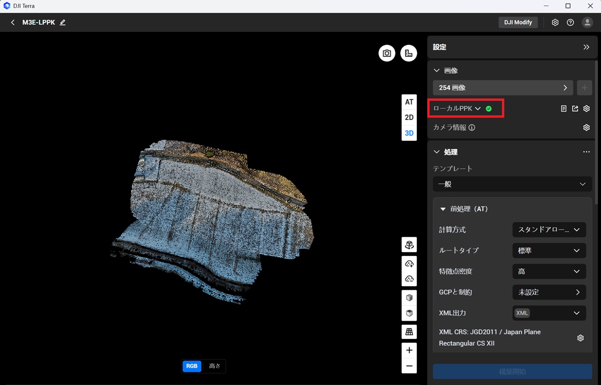Collapse the 前処理（AT） section
This screenshot has height=385, width=601.
point(443,209)
